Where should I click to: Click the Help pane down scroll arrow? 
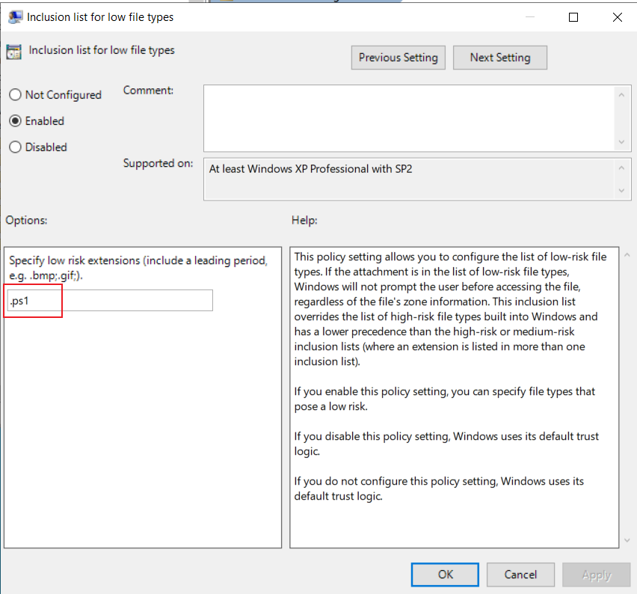pyautogui.click(x=627, y=540)
